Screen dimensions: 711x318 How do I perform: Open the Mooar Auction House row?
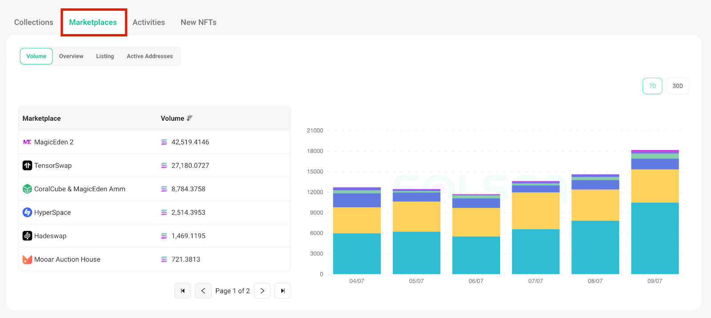(x=155, y=259)
